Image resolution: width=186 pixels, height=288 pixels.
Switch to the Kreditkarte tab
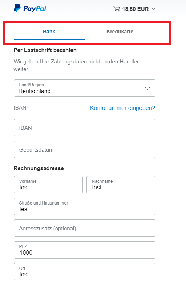(120, 32)
